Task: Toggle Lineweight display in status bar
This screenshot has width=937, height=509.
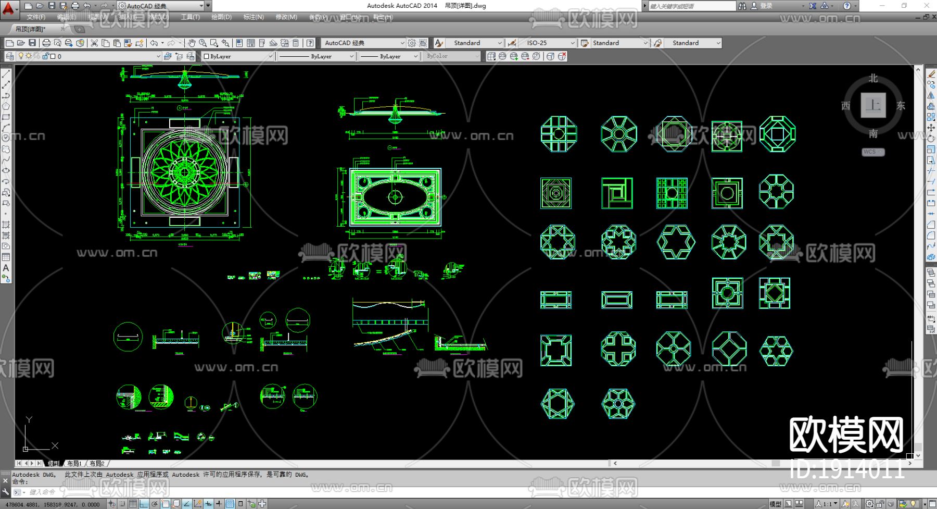Action: (219, 504)
